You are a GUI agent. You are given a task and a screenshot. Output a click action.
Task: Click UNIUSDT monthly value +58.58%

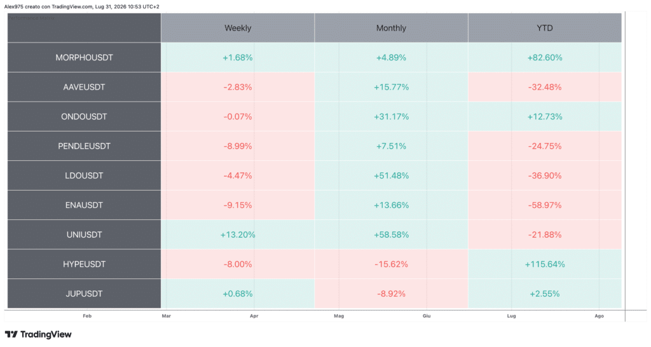coord(391,235)
